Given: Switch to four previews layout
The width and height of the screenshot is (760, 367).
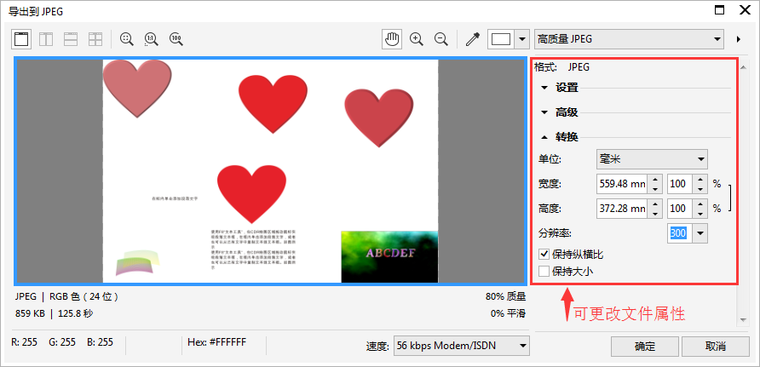Looking at the screenshot, I should coord(96,39).
